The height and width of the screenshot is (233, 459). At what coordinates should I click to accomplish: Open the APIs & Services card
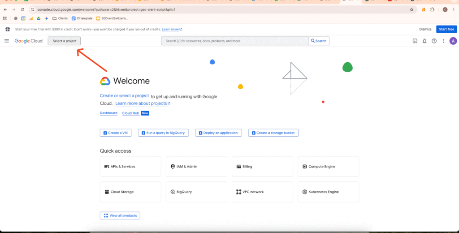(130, 167)
